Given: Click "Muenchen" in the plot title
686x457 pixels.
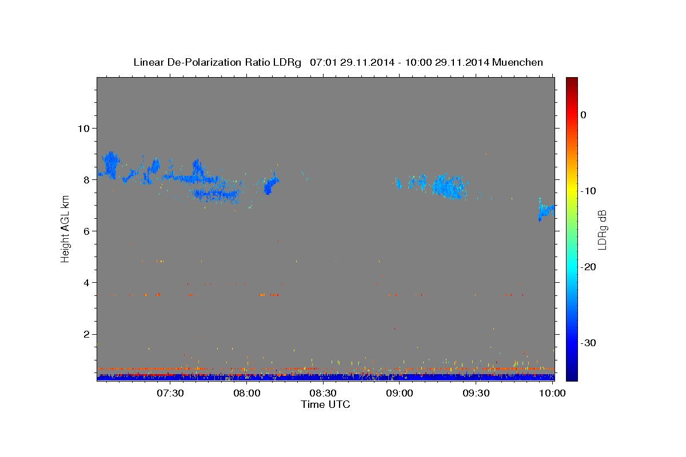Looking at the screenshot, I should click(517, 62).
